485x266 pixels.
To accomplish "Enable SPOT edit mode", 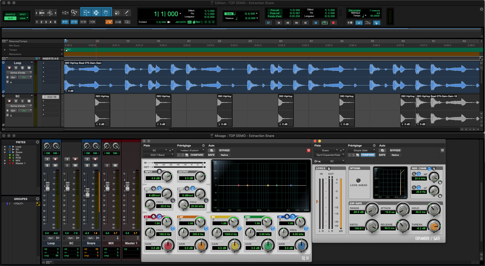I will (x=23, y=14).
